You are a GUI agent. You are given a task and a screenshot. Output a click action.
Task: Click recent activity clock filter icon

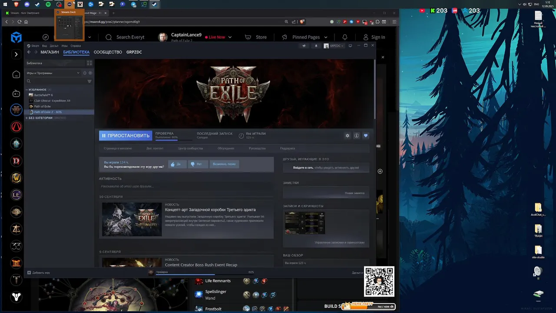pos(85,73)
